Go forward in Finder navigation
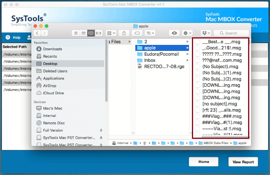 pos(44,33)
